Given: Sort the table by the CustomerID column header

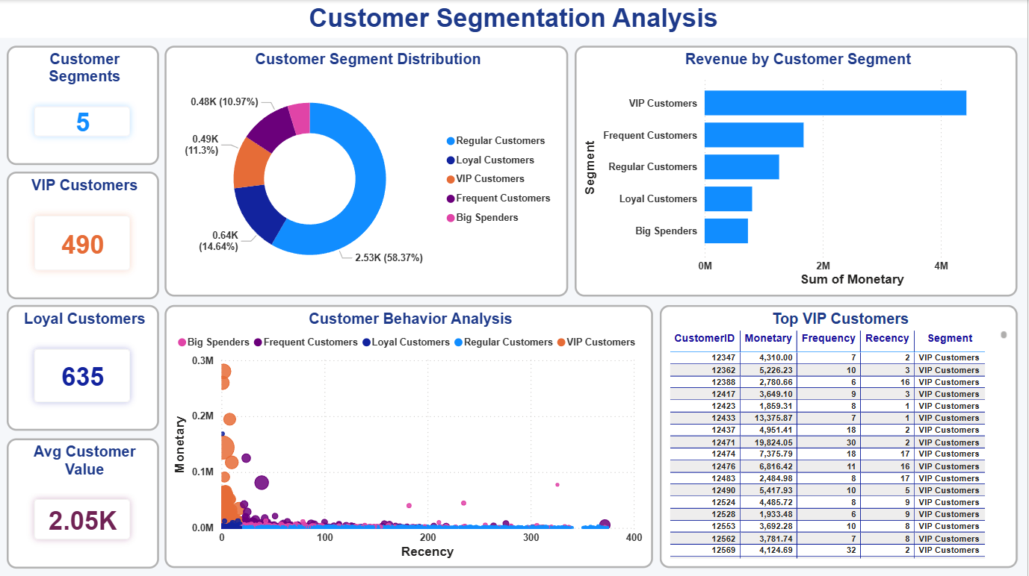Looking at the screenshot, I should pyautogui.click(x=705, y=339).
